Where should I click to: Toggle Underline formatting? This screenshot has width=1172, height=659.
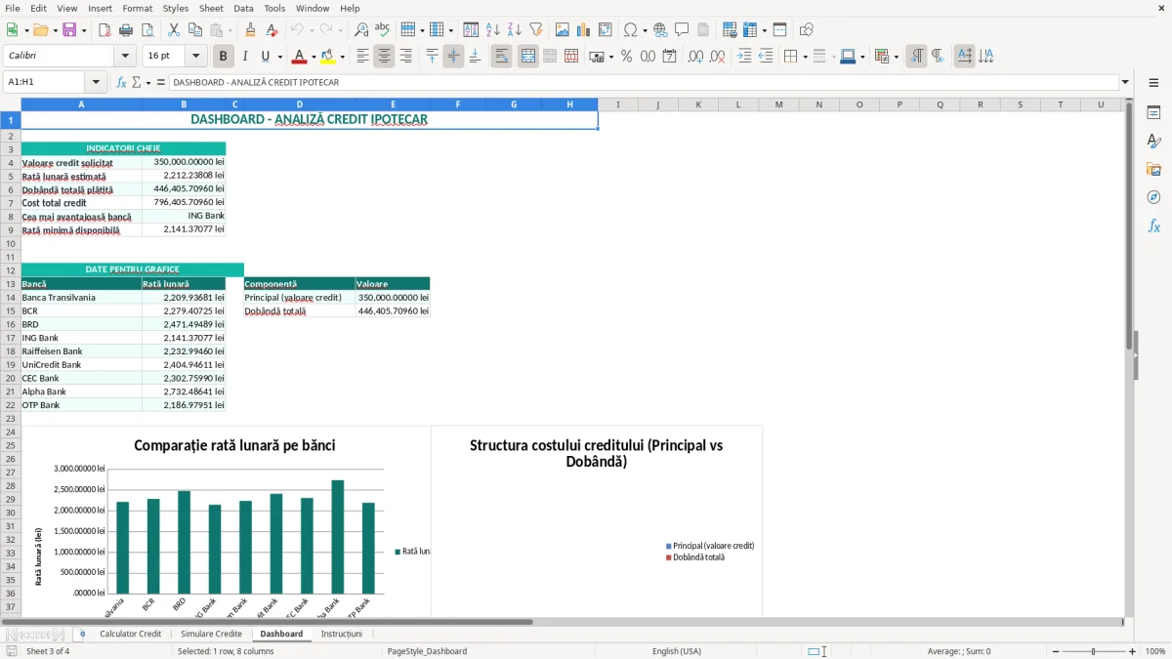click(265, 57)
